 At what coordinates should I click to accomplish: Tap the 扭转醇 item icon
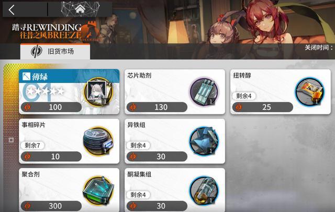pos(309,92)
